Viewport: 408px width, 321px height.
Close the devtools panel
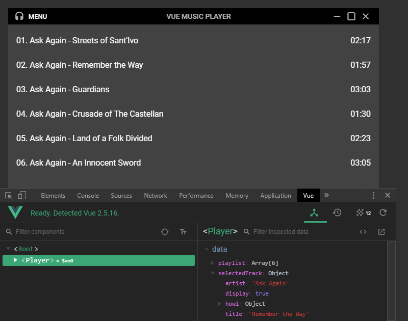click(388, 195)
